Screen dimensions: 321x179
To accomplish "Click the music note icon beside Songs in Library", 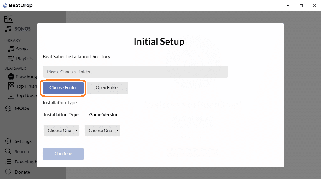I will [x=11, y=49].
